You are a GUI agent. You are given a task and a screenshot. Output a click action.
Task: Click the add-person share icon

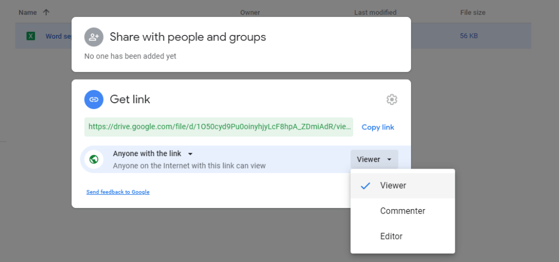click(x=94, y=37)
